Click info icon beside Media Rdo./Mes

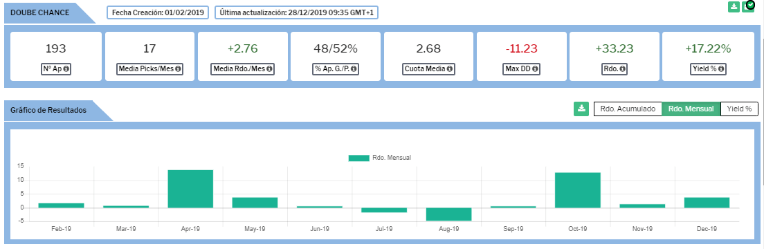coord(269,69)
